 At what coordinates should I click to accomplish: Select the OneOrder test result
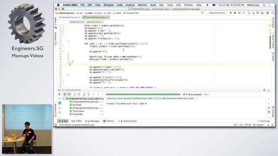coord(77,114)
